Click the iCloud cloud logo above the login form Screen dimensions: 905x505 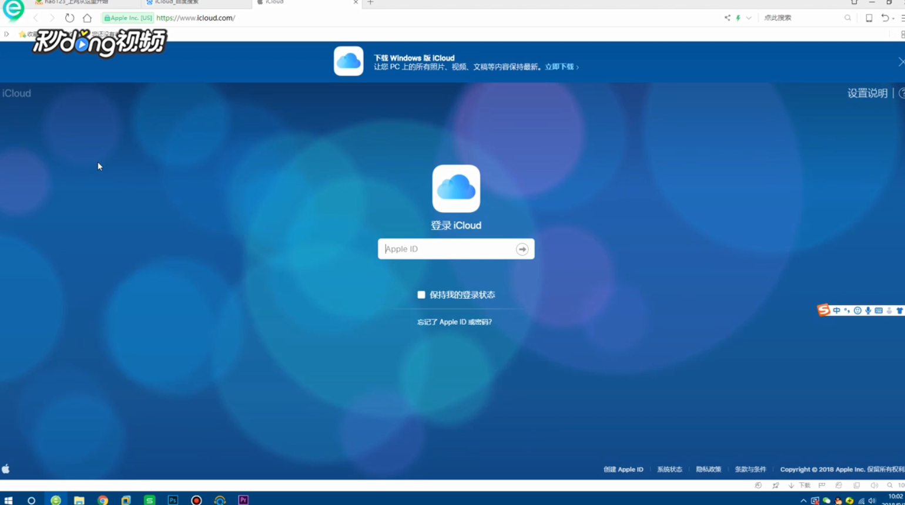456,188
